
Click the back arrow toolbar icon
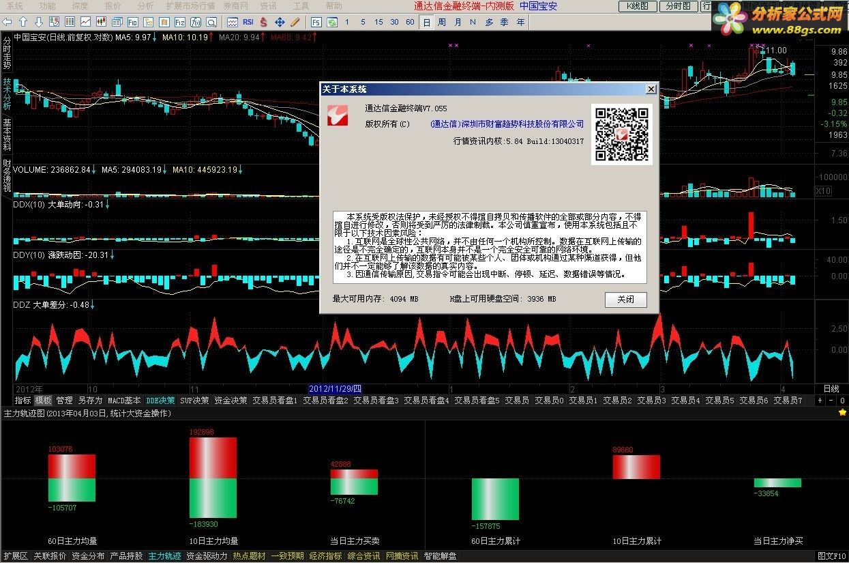[8, 22]
